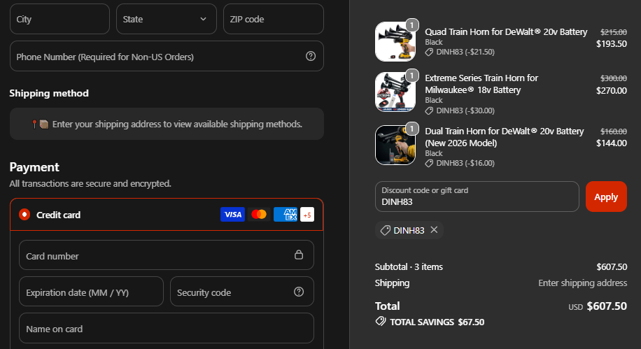Click the American Express logo
Image resolution: width=641 pixels, height=349 pixels.
point(286,215)
